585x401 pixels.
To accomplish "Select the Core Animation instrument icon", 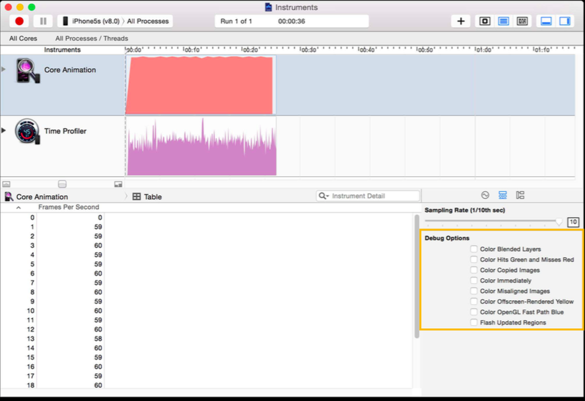I will click(27, 71).
